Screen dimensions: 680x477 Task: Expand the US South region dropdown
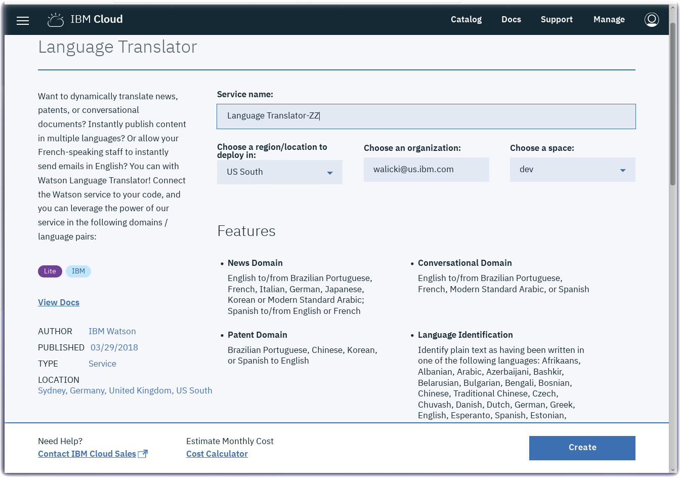(280, 172)
